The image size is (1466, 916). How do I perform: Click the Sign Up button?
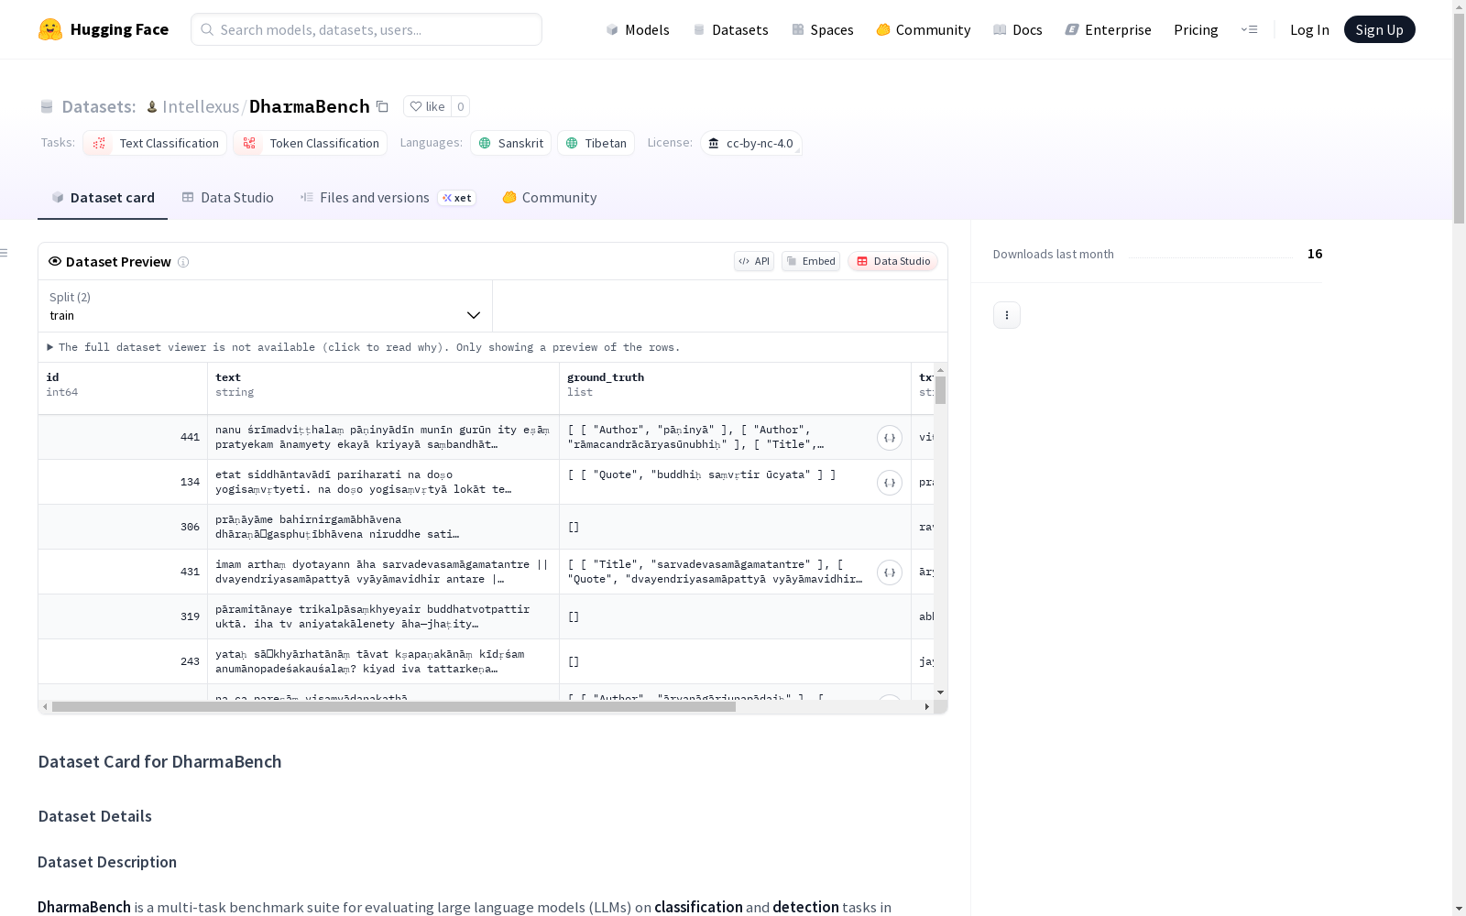coord(1379,29)
